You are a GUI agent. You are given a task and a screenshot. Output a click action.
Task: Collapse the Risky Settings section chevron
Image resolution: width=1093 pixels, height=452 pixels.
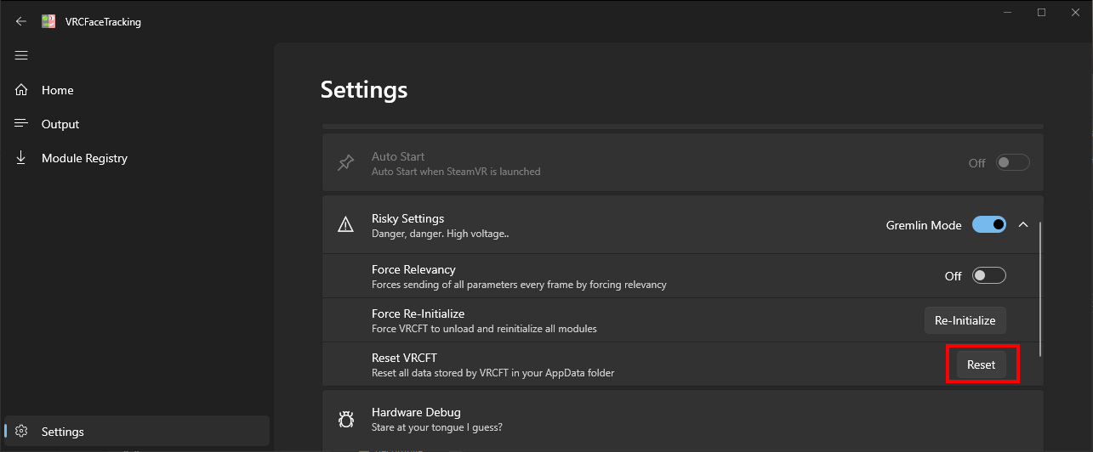(x=1023, y=225)
